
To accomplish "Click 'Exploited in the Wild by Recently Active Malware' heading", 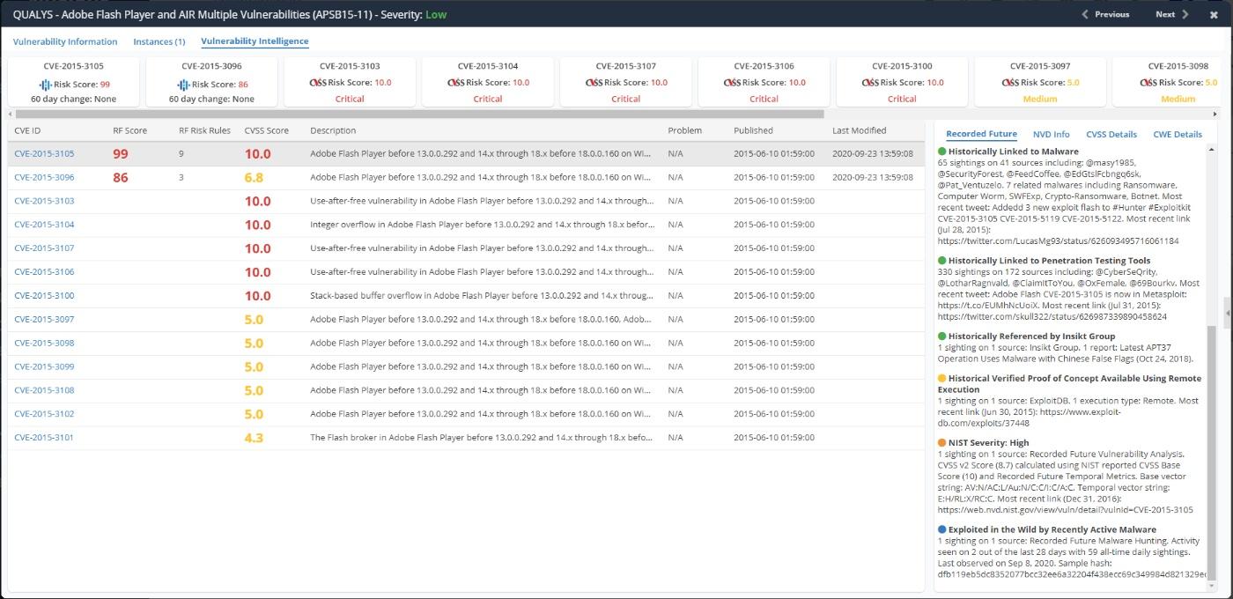I will [1052, 529].
